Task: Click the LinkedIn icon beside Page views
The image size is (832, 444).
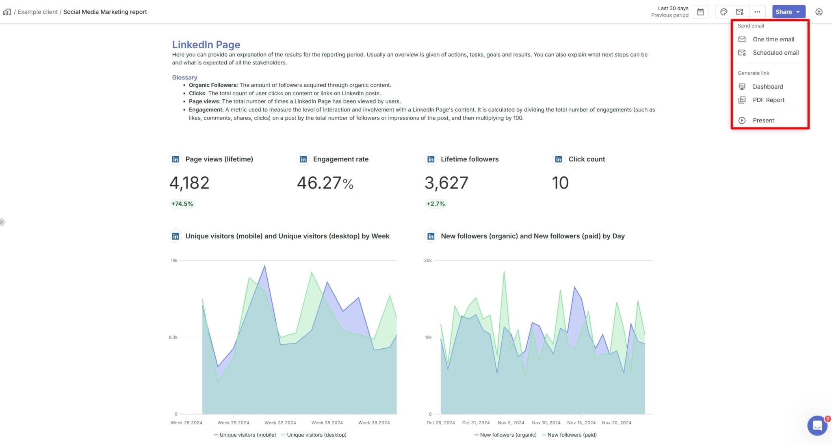Action: [x=175, y=159]
